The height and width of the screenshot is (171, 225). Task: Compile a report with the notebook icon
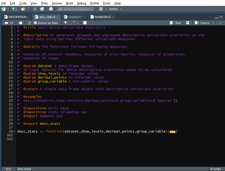pos(85,23)
